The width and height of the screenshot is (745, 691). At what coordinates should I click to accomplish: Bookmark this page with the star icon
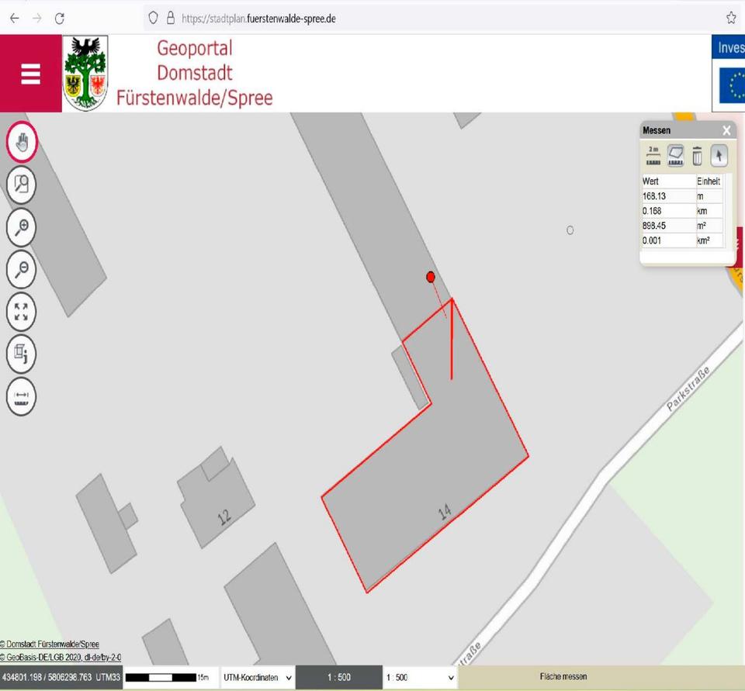tap(731, 18)
